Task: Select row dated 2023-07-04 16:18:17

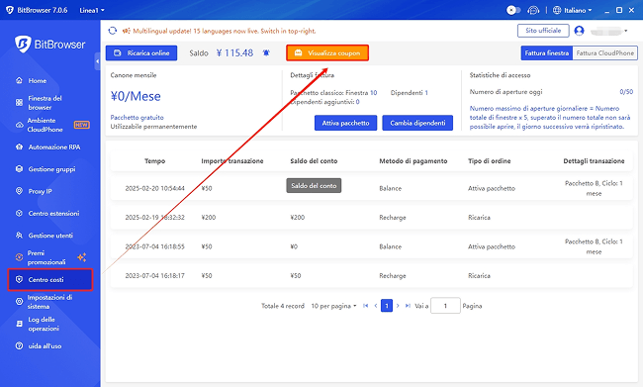Action: 372,275
